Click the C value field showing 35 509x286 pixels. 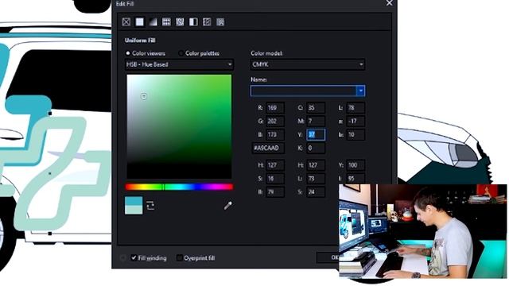tap(316, 108)
